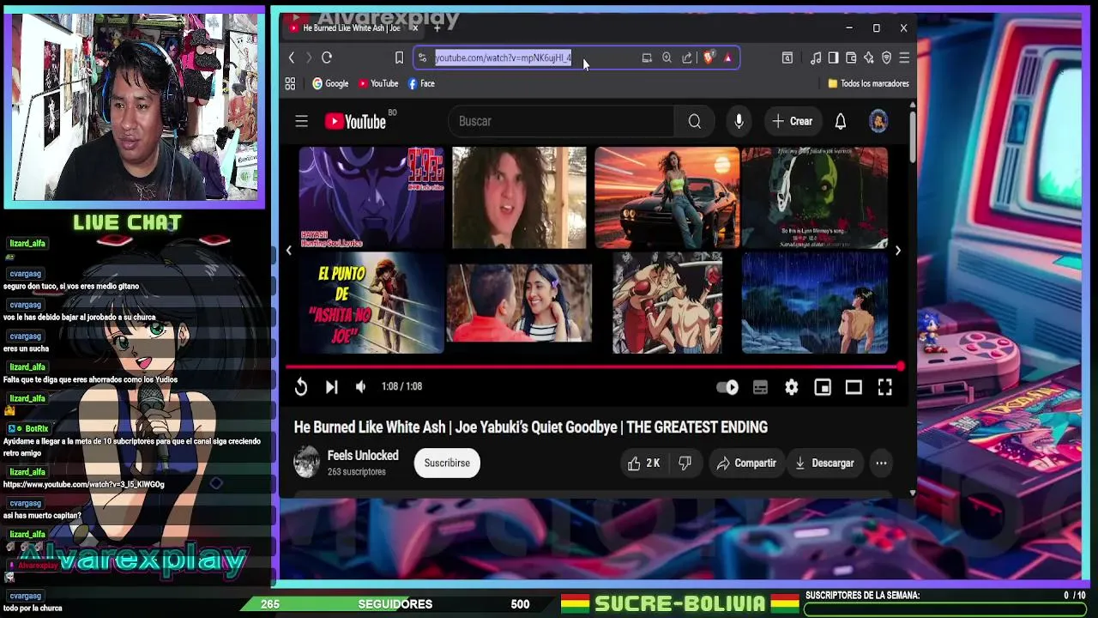The width and height of the screenshot is (1098, 618).
Task: Seek on the red progress bar
Action: click(x=593, y=367)
